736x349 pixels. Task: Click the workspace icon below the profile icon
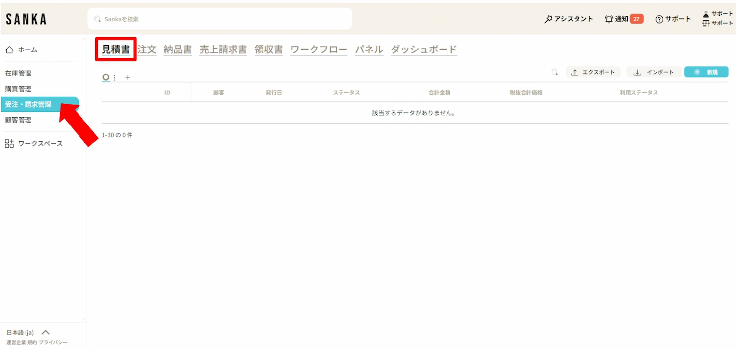[706, 23]
